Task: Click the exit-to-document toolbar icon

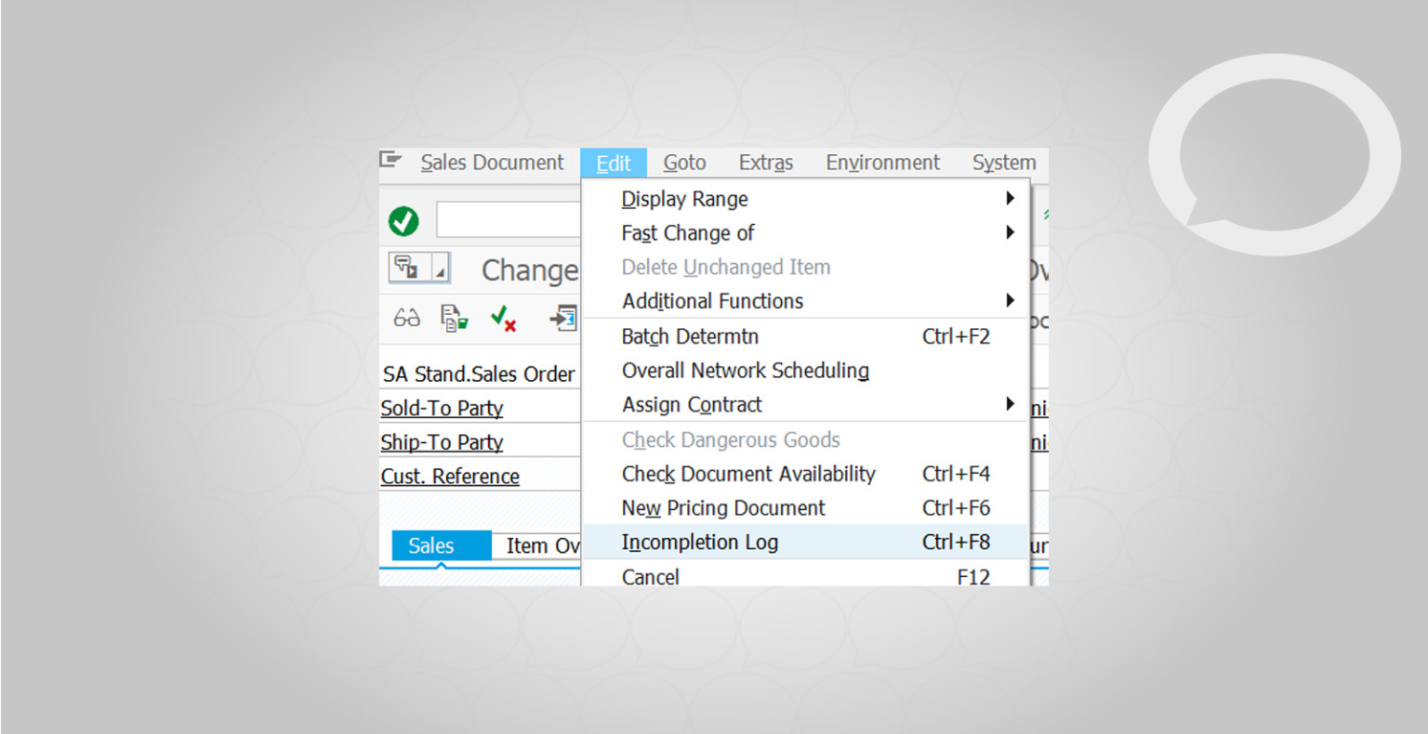Action: (562, 318)
